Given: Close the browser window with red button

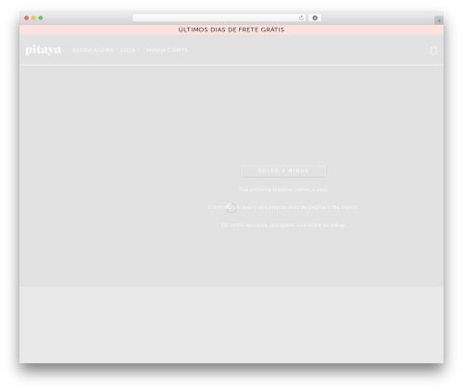Looking at the screenshot, I should coord(27,18).
